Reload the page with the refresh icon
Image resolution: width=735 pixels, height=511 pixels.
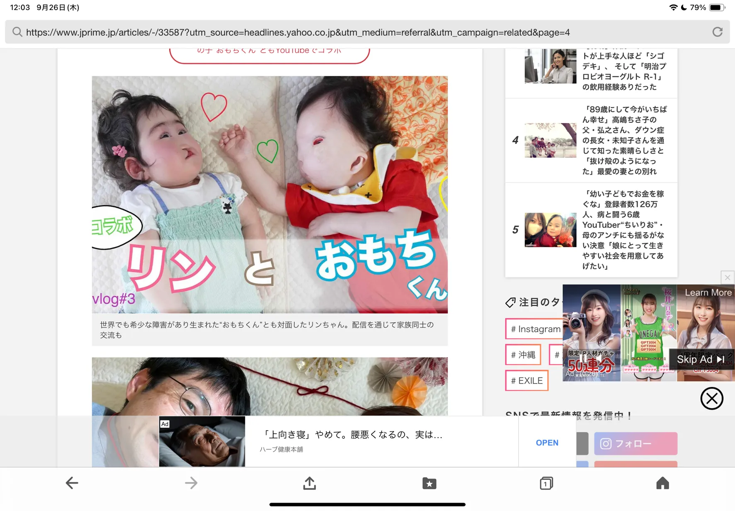[x=718, y=32]
